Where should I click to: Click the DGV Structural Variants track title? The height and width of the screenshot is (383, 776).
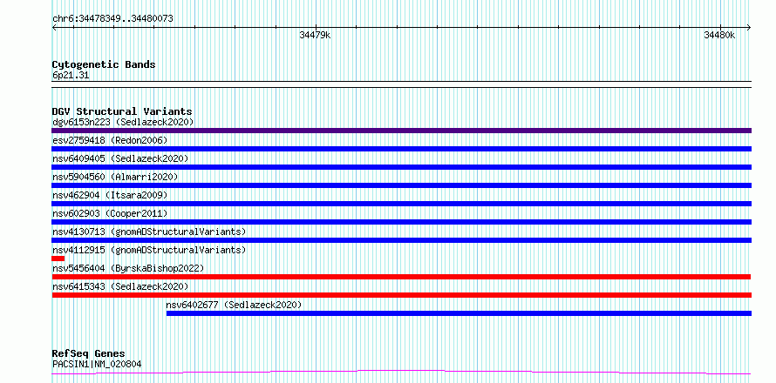coord(122,111)
